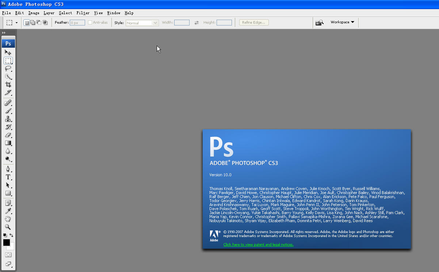Set the foreground color swatch

6,242
